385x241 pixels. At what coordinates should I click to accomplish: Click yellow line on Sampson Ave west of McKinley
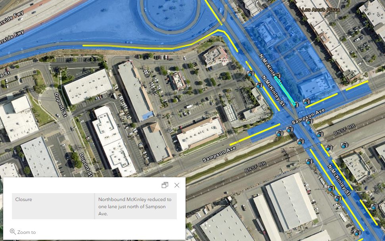[255, 135]
